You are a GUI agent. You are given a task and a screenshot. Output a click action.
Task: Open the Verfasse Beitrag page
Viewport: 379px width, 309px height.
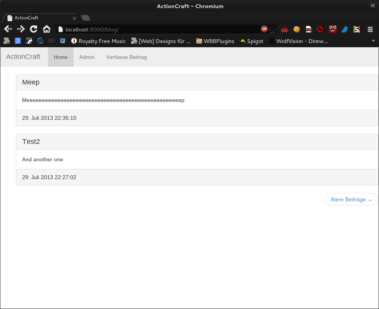pos(126,57)
